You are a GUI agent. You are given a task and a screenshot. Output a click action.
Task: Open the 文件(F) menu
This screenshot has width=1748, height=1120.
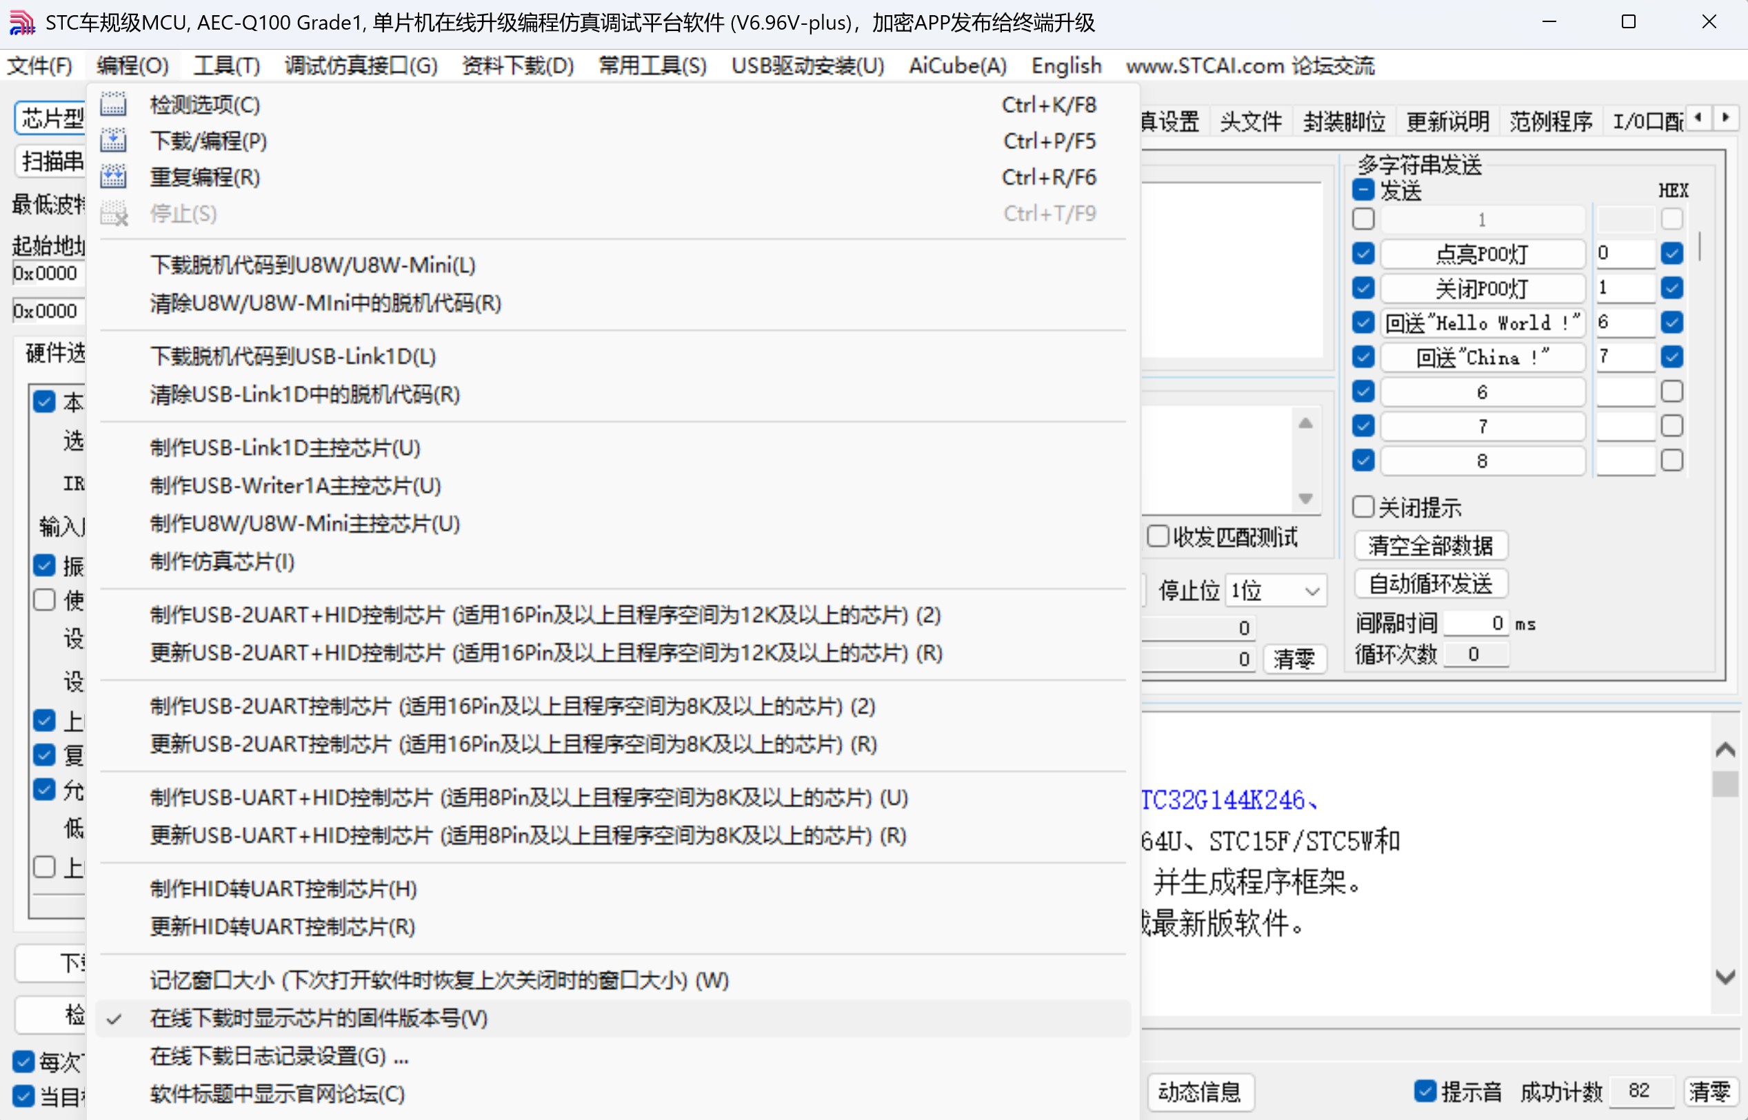(39, 66)
